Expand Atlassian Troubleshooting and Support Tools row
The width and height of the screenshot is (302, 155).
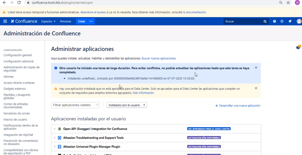coord(54,138)
